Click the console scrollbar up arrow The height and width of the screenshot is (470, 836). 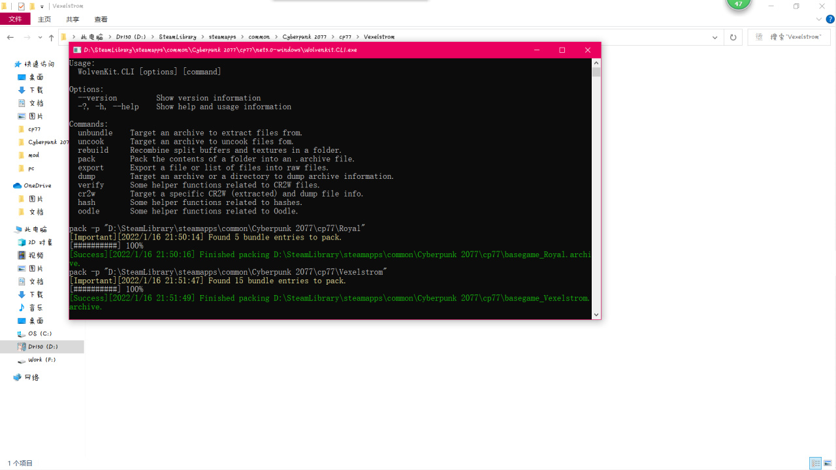596,63
